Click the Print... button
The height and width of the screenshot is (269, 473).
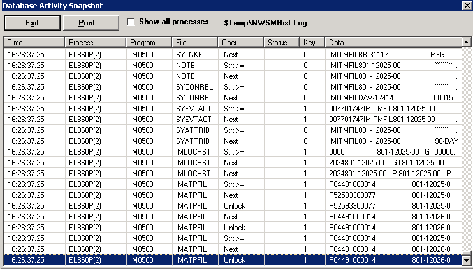click(x=91, y=22)
